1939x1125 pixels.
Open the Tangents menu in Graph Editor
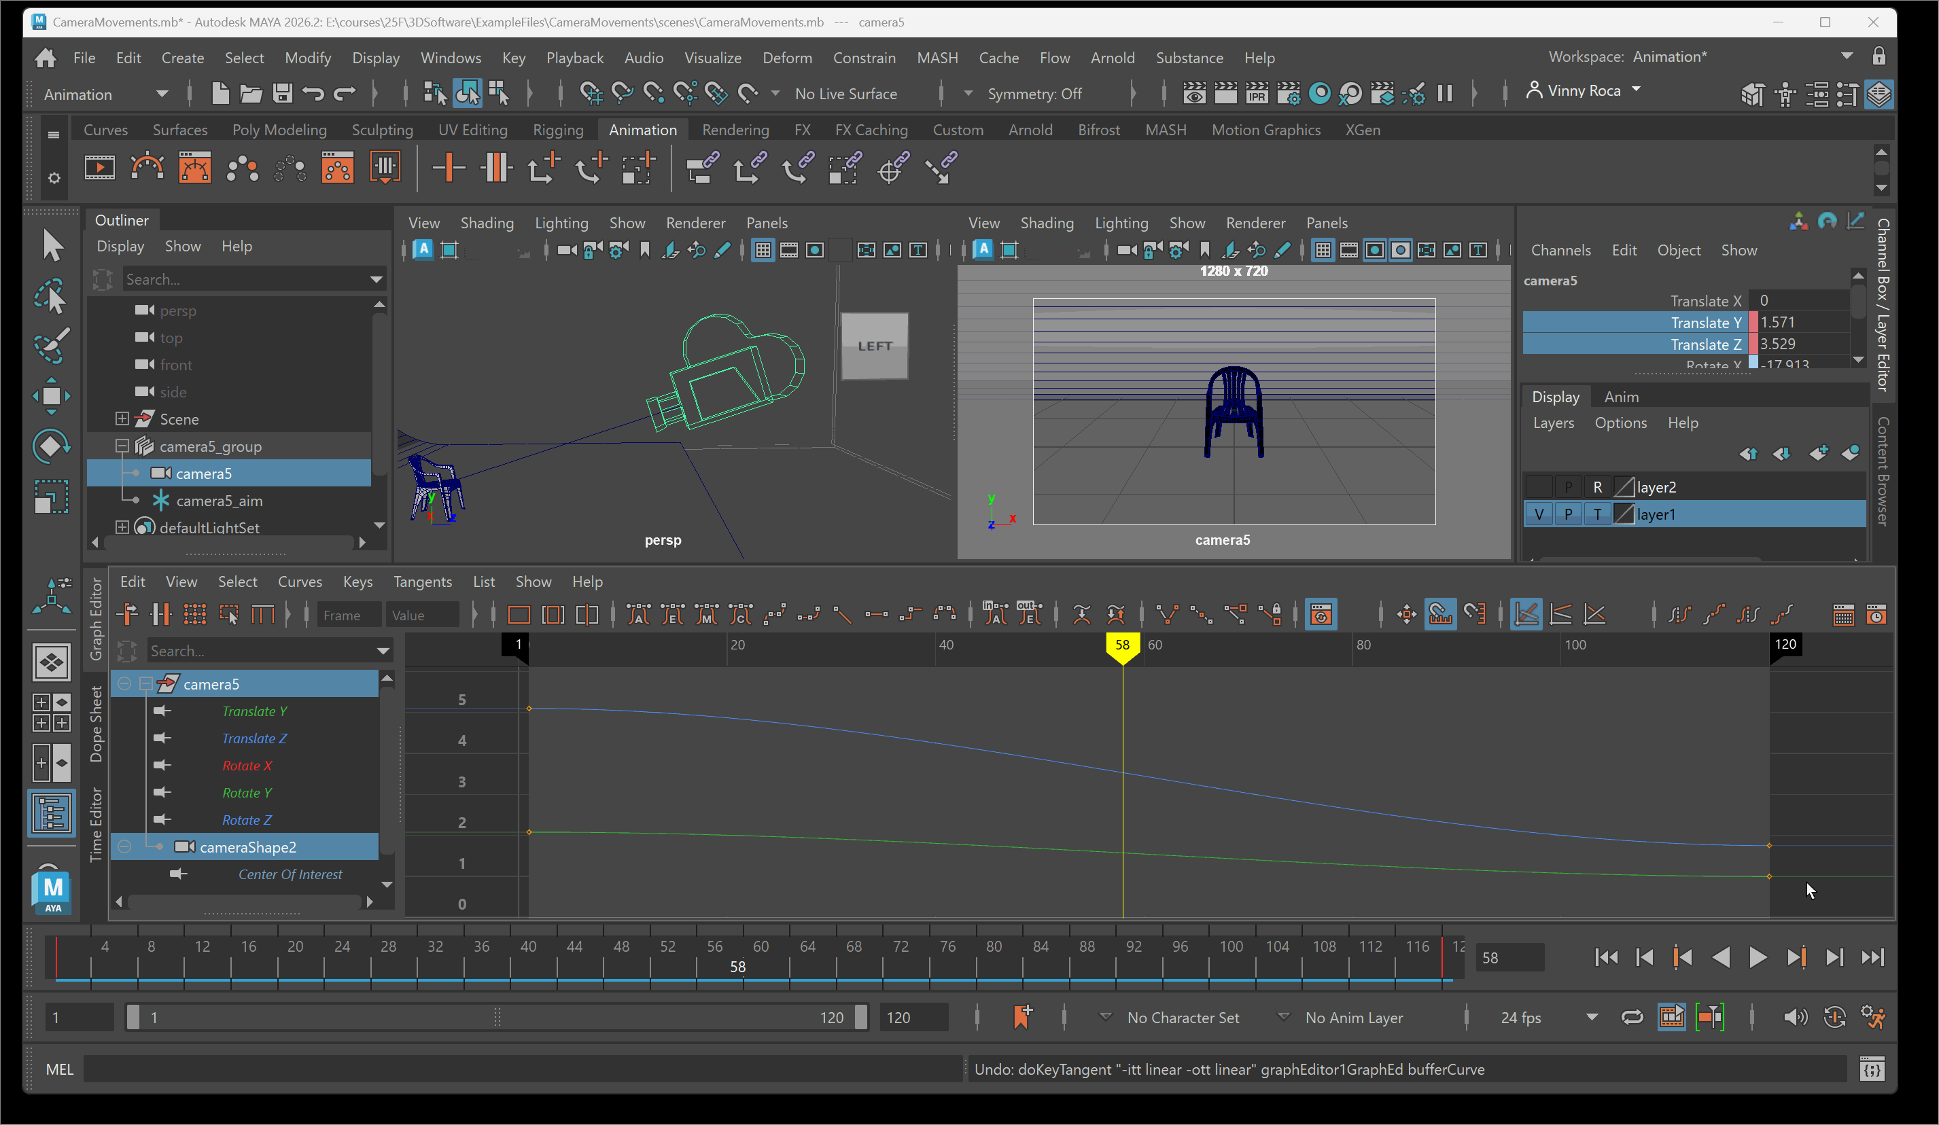(423, 582)
